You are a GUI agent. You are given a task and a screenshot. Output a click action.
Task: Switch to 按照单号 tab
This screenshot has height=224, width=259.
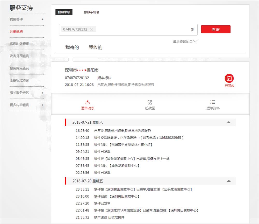click(64, 12)
